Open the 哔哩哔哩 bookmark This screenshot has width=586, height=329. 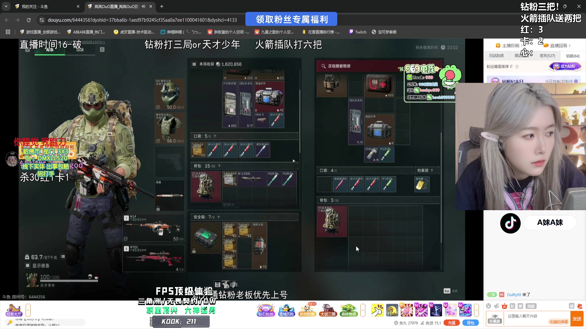(x=181, y=32)
